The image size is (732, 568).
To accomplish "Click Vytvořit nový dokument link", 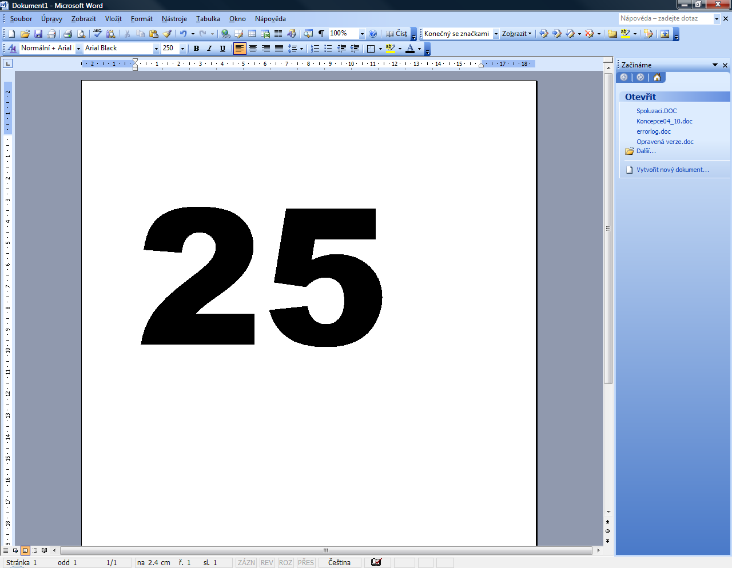I will pyautogui.click(x=673, y=170).
